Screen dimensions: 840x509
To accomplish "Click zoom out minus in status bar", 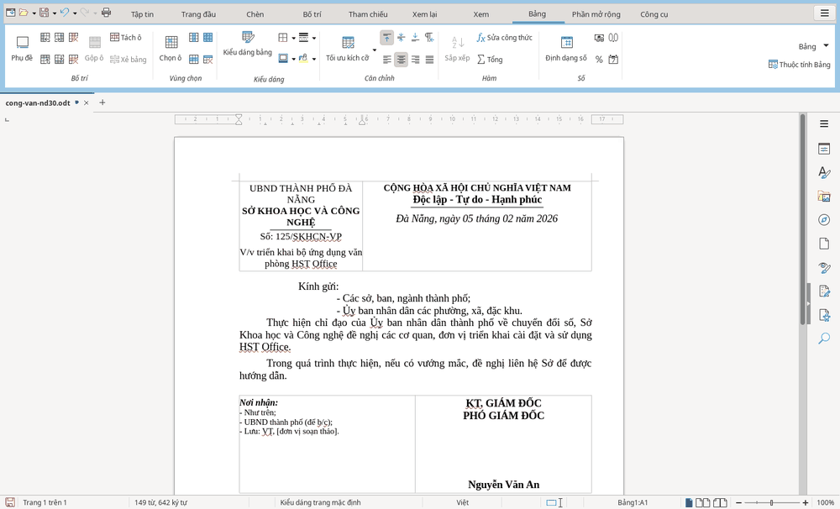I will point(738,502).
